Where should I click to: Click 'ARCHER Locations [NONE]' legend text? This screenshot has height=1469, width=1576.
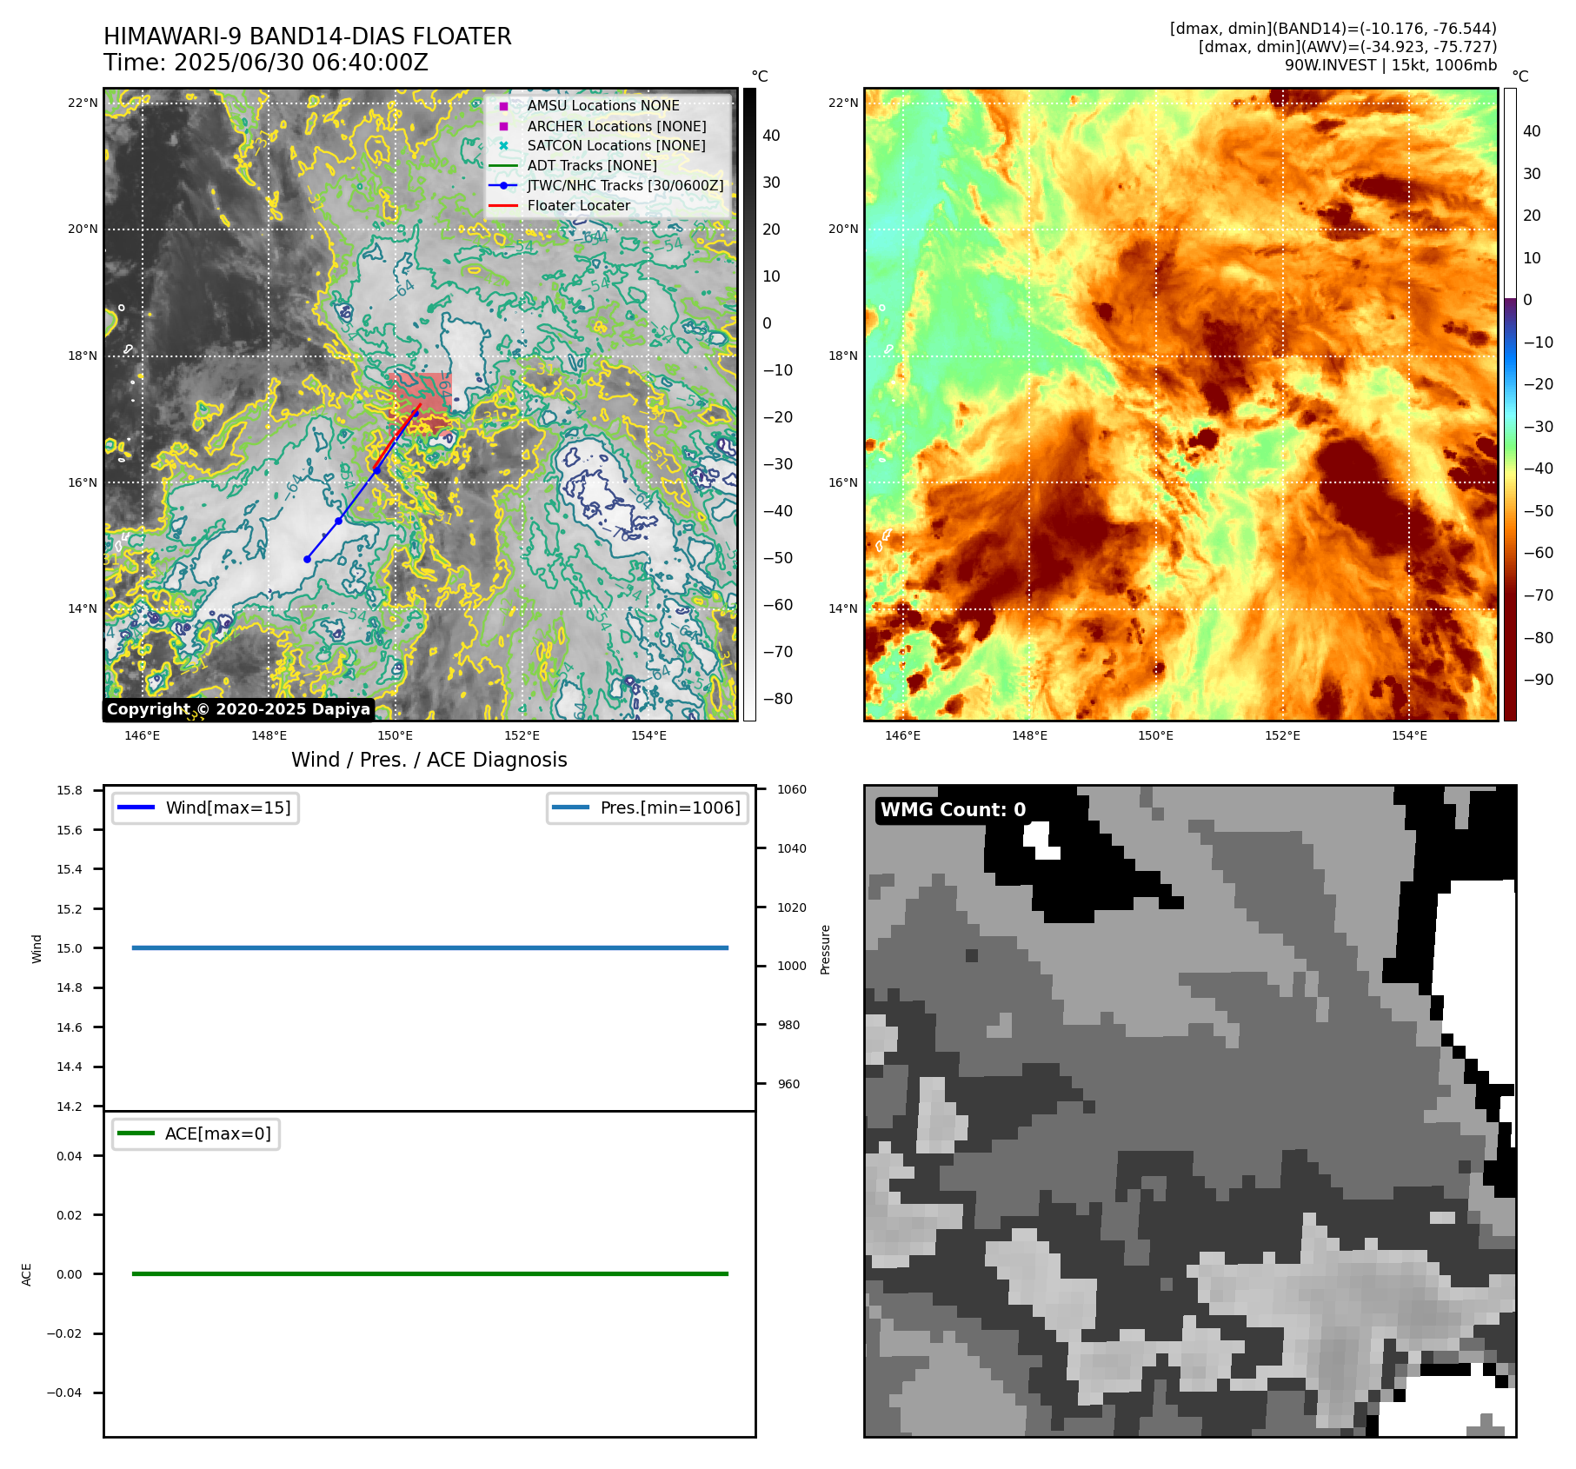pyautogui.click(x=617, y=126)
